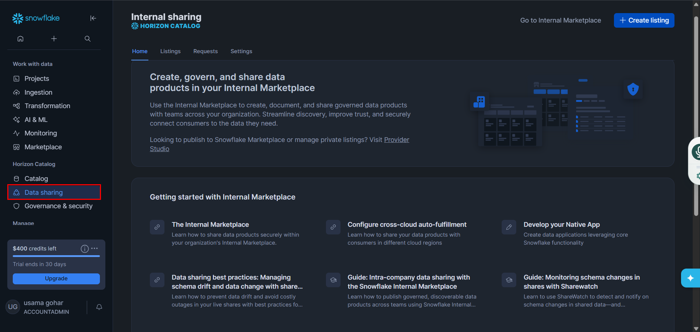Open notifications bell icon

click(99, 307)
